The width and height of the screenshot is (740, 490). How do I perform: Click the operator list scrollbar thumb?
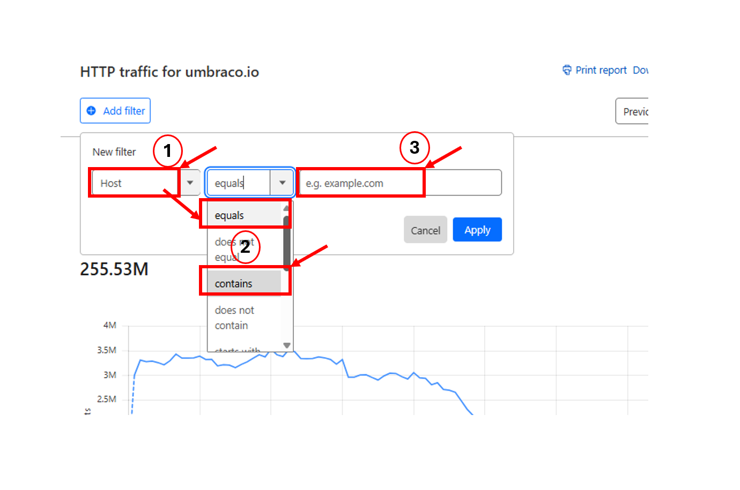pos(287,241)
